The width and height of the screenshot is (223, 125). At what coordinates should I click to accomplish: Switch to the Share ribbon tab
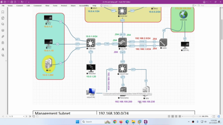(x=73, y=6)
